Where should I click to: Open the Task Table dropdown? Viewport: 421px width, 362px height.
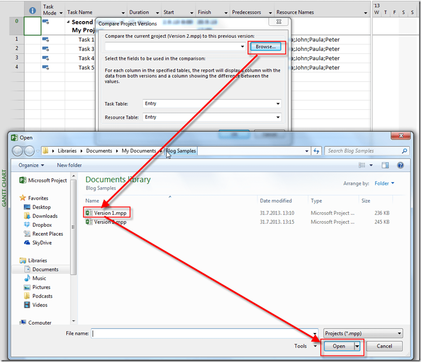click(x=278, y=104)
